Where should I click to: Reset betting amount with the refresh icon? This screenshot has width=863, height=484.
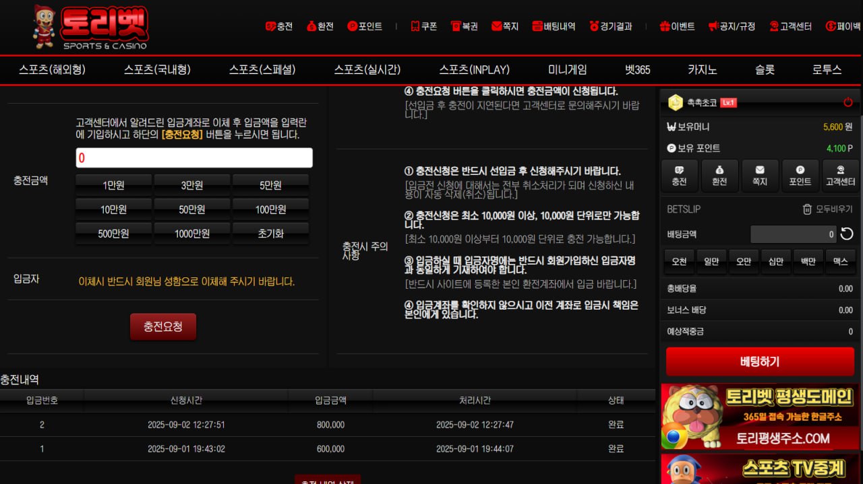pyautogui.click(x=847, y=234)
